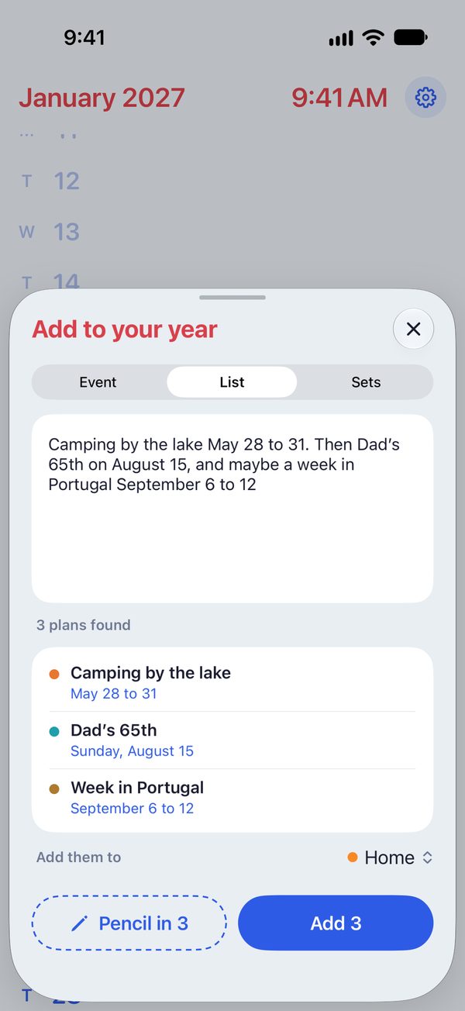This screenshot has height=1011, width=465.
Task: Tap the sheet's drag handle bar
Action: 232,298
